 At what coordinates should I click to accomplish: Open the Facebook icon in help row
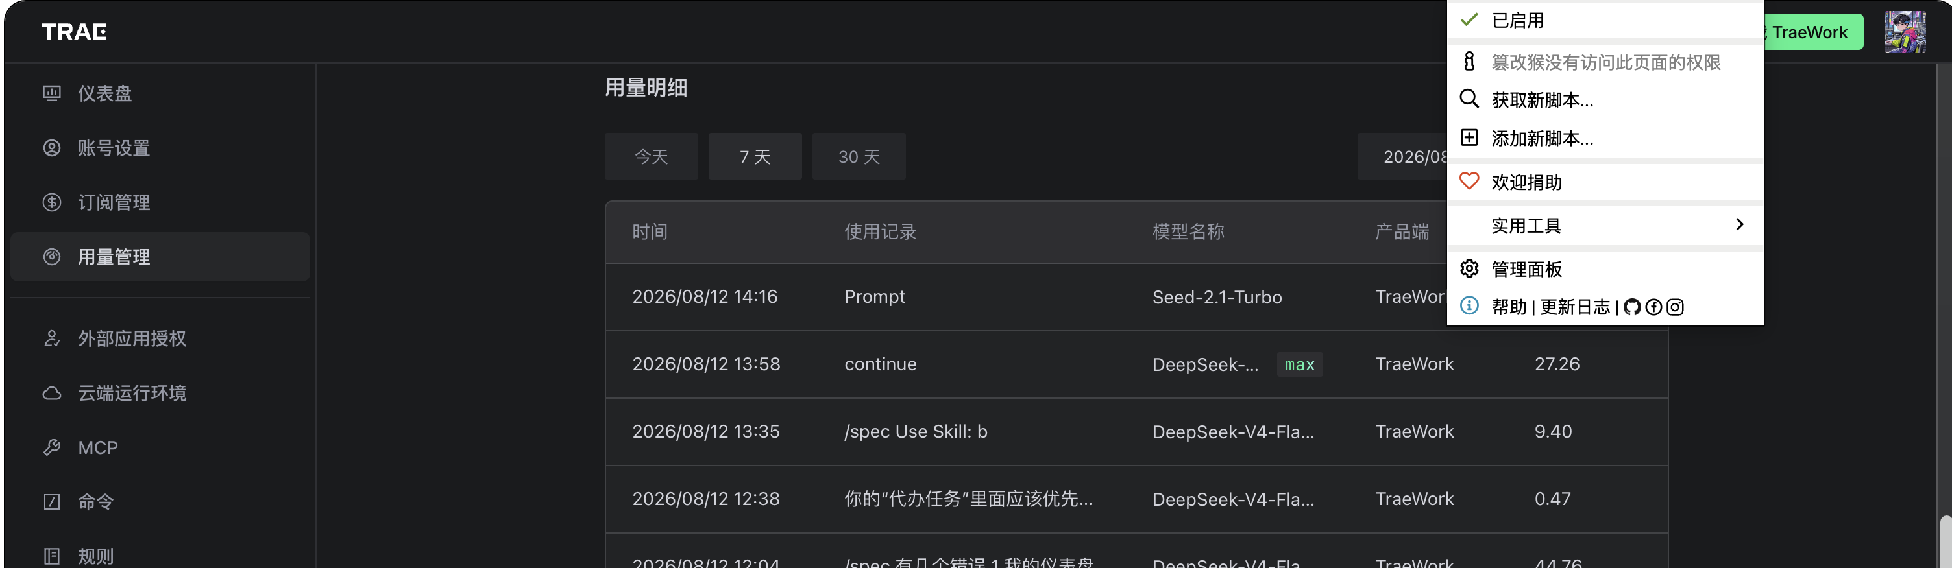click(x=1653, y=307)
